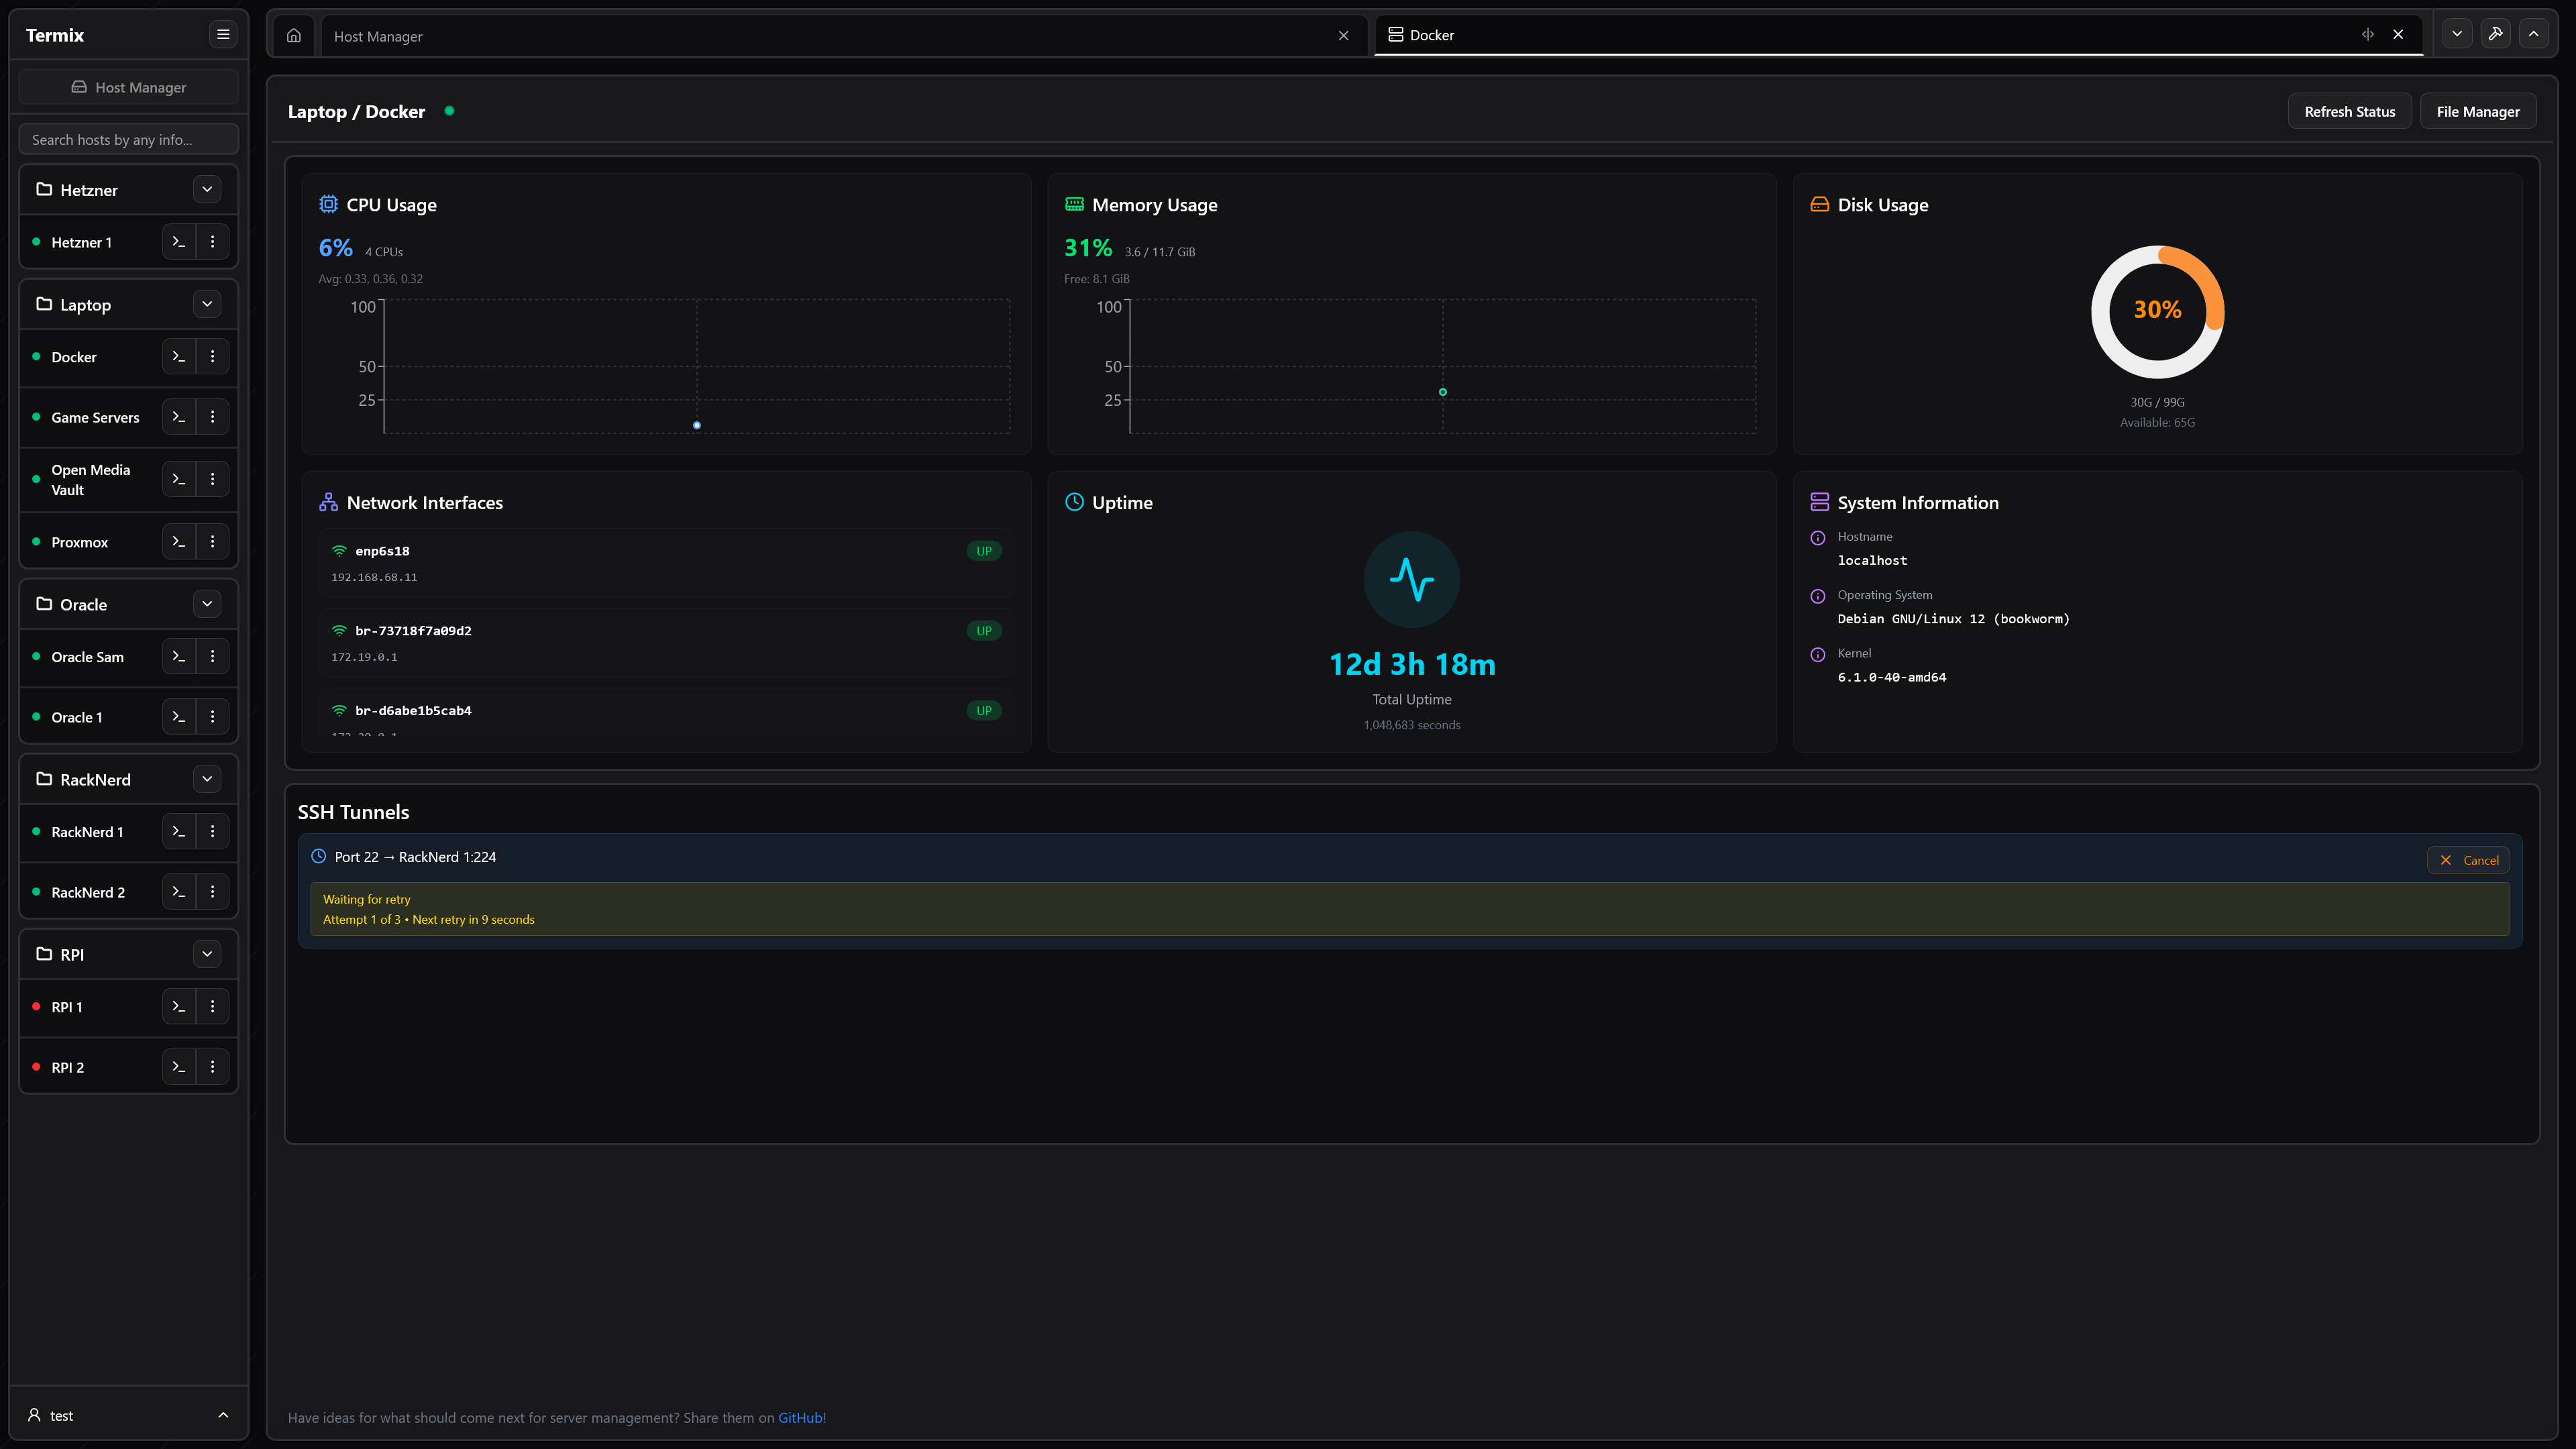
Task: Open options menu for RackNerd 2 host
Action: point(212,892)
